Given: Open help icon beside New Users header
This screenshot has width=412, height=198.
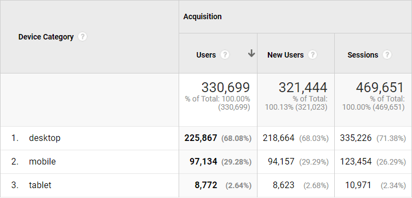Looking at the screenshot, I should point(312,55).
